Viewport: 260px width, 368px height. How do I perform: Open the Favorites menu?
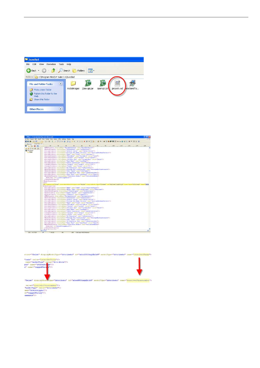tap(51, 64)
